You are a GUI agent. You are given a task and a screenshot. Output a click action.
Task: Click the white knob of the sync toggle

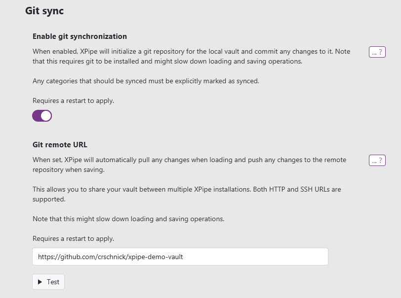click(46, 116)
